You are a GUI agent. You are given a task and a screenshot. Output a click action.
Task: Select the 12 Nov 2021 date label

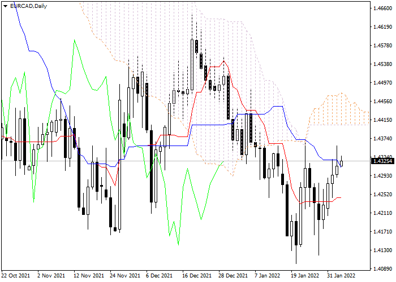coord(89,275)
